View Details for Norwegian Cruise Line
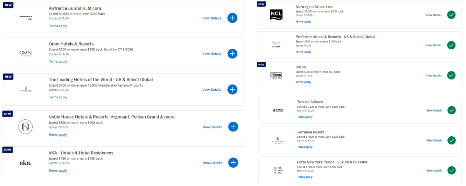466x186 pixels. tap(434, 15)
